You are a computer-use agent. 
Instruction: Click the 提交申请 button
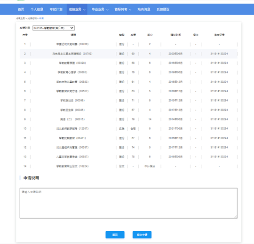142,235
